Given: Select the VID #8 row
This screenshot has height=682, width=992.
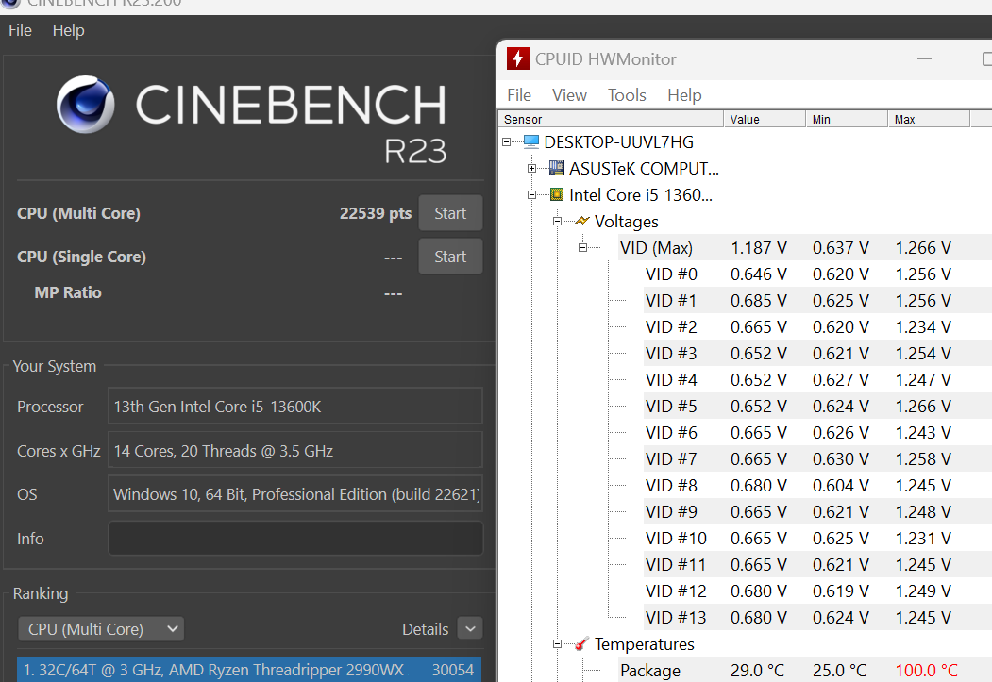Looking at the screenshot, I should point(818,486).
